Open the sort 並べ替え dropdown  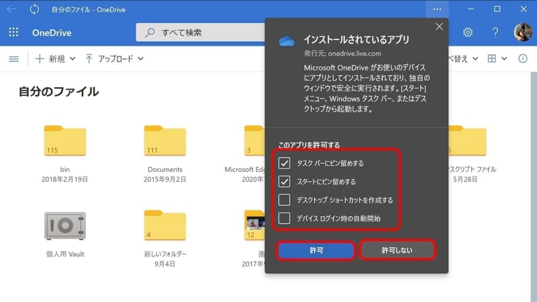tap(463, 59)
